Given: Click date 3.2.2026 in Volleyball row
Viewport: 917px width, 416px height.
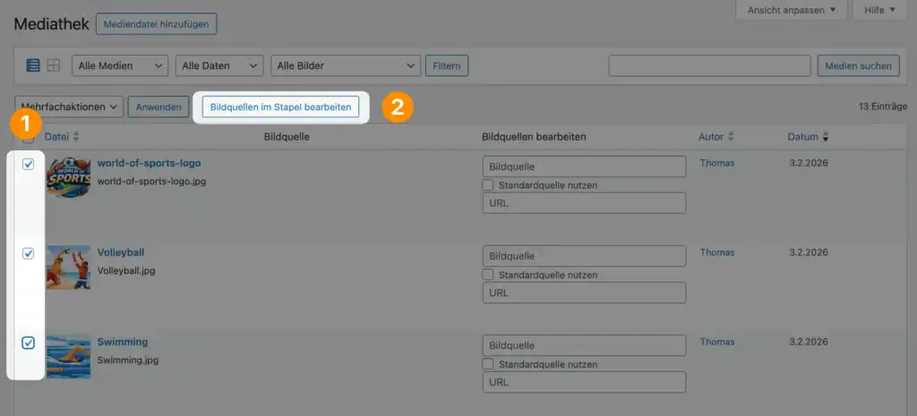Looking at the screenshot, I should tap(809, 252).
